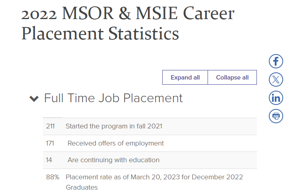
Task: Click 'Placement Statistics' in the page title
Action: [100, 33]
